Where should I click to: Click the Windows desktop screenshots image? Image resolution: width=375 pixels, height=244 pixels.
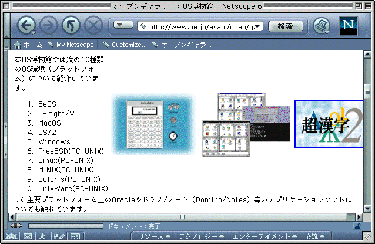[x=246, y=124]
